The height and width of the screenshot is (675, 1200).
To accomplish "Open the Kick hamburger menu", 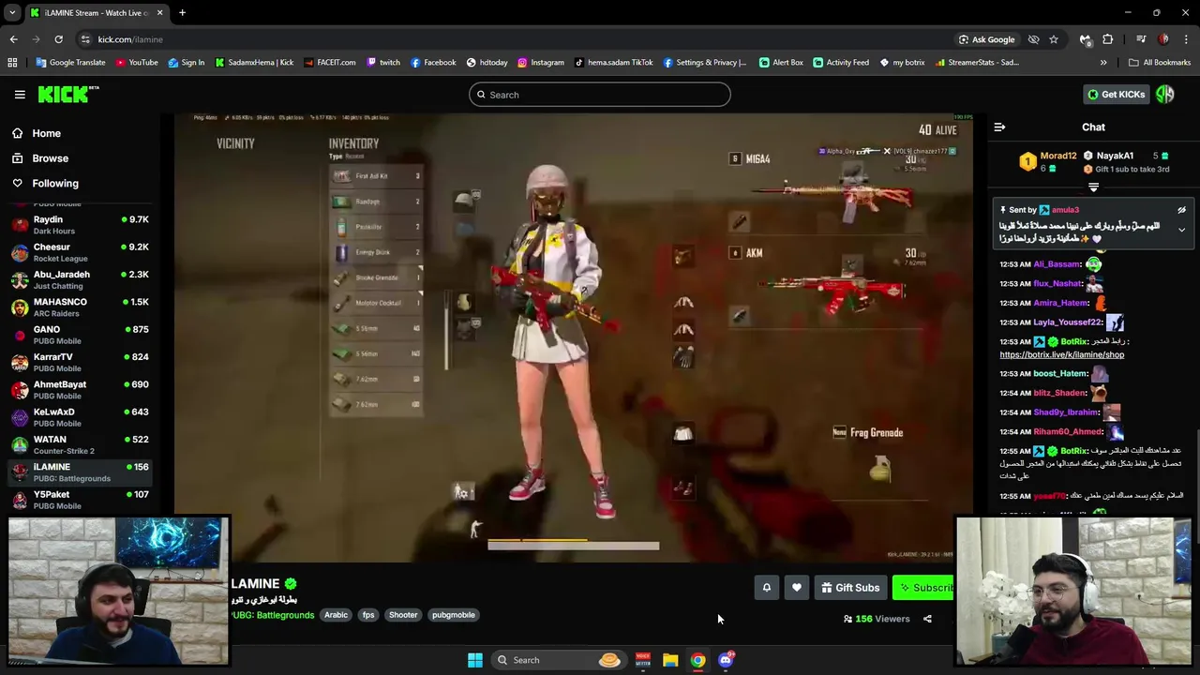I will tap(20, 94).
